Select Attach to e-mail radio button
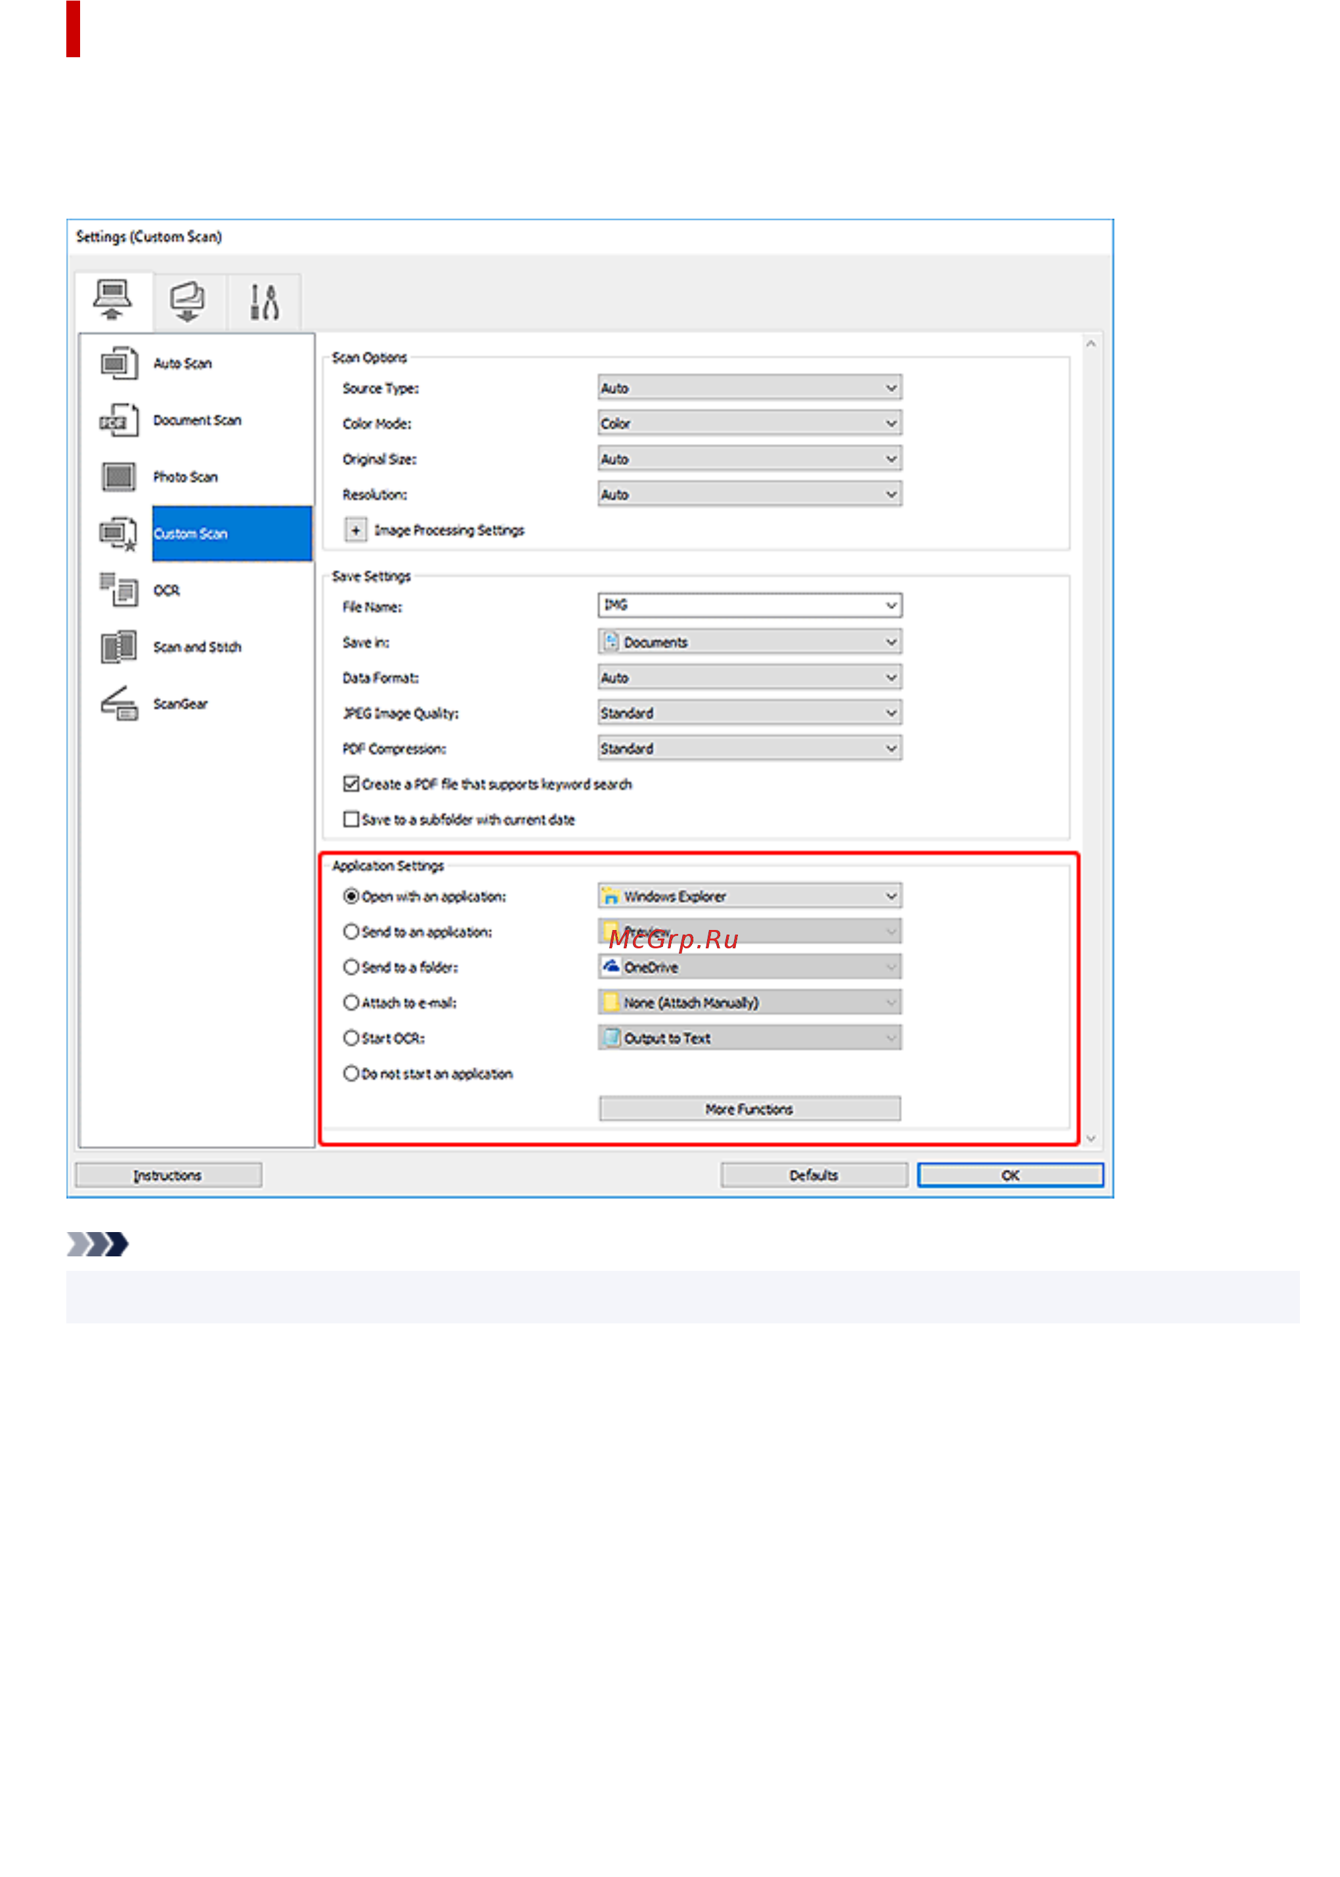This screenshot has height=1877, width=1340. pos(351,1003)
